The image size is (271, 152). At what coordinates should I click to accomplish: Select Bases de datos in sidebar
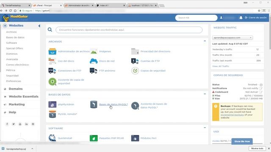(15, 38)
